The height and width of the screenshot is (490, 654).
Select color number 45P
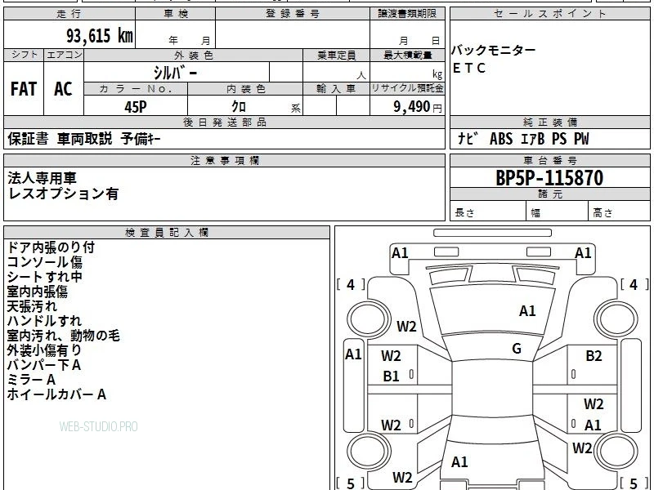coord(136,107)
